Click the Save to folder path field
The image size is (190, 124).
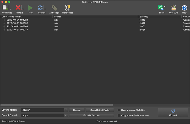click(x=43, y=110)
